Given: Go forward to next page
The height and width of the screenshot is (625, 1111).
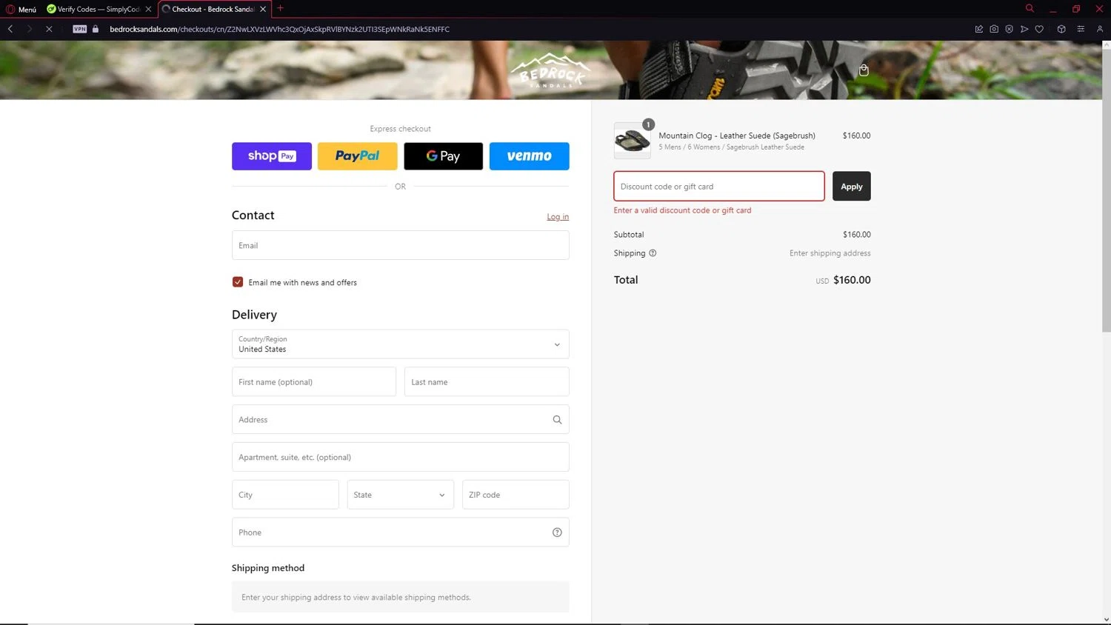Looking at the screenshot, I should (x=30, y=29).
